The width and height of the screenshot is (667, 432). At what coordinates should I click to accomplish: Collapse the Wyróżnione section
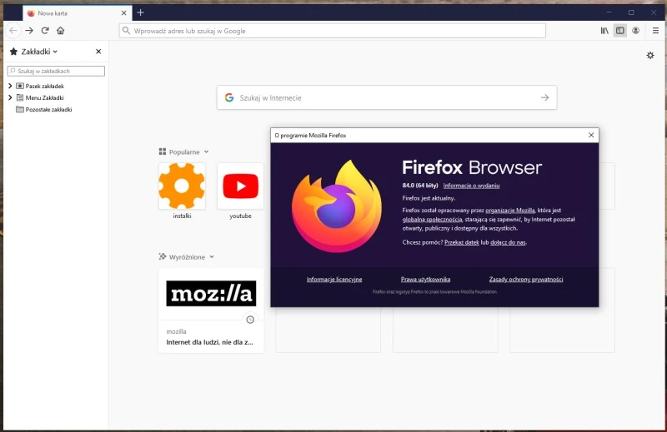(212, 256)
